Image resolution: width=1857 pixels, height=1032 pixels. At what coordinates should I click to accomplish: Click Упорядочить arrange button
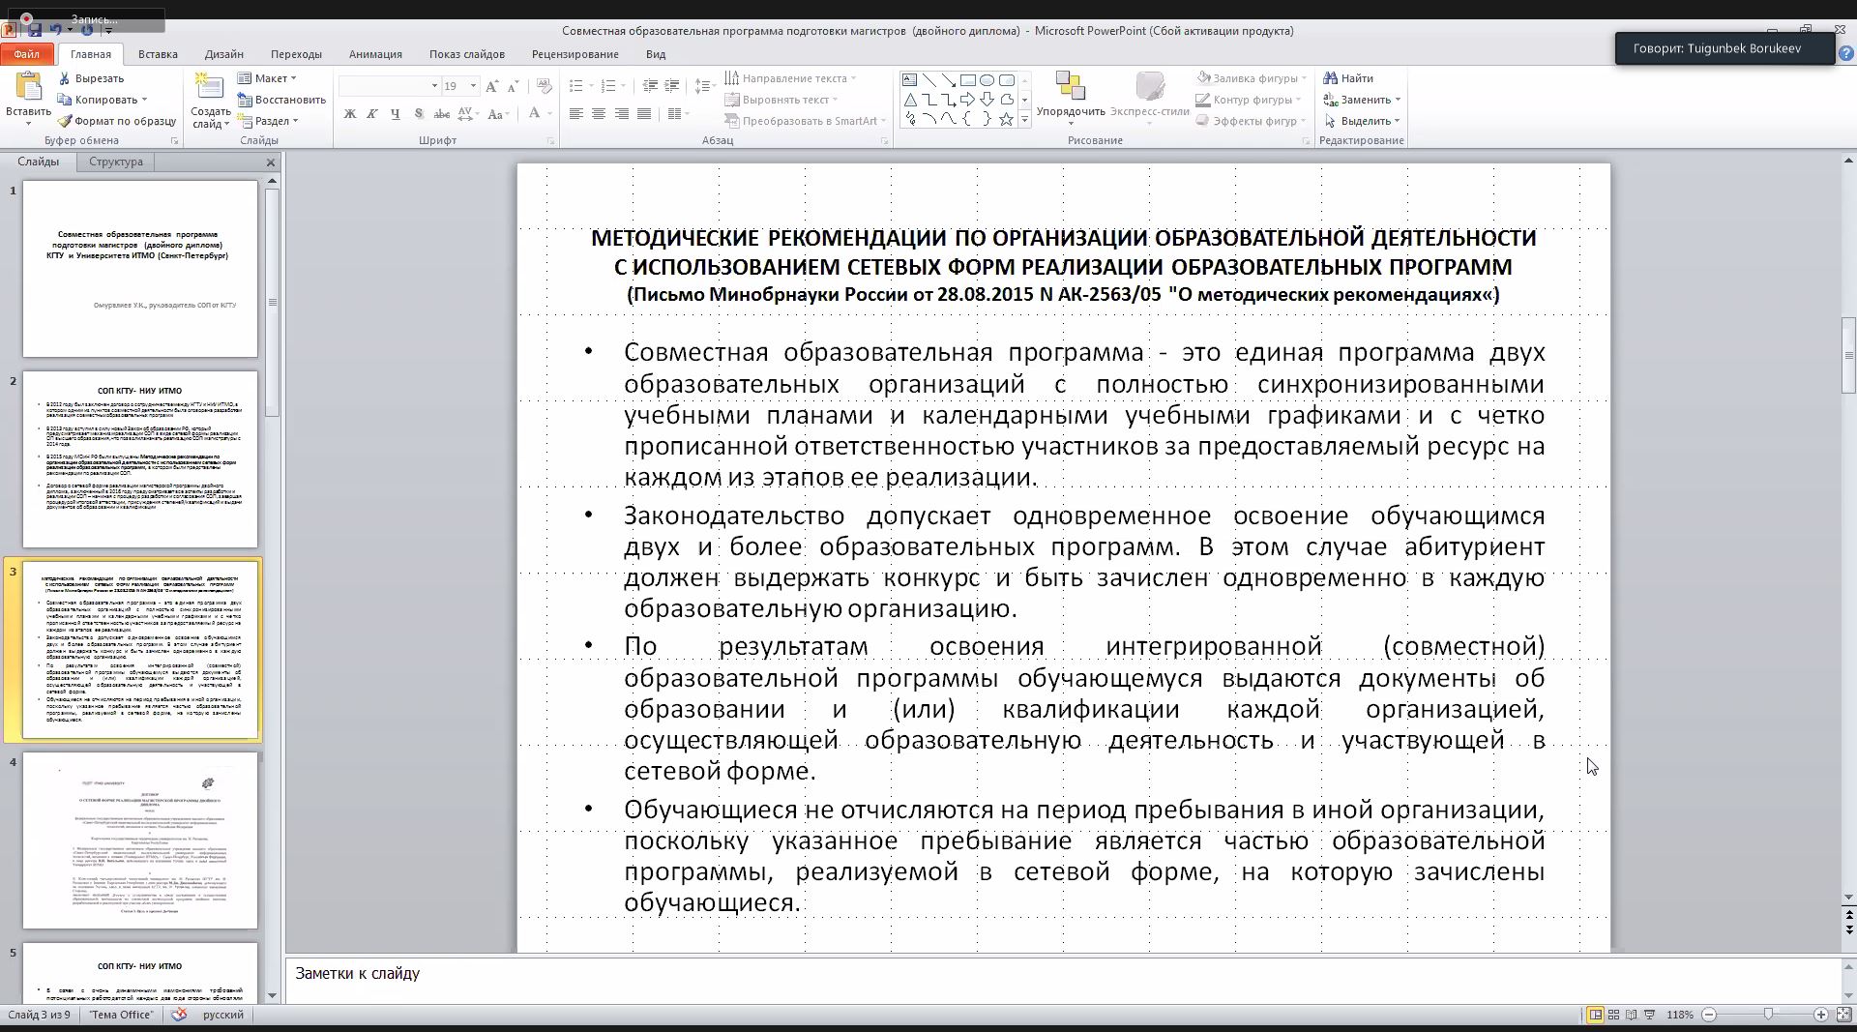(1071, 96)
